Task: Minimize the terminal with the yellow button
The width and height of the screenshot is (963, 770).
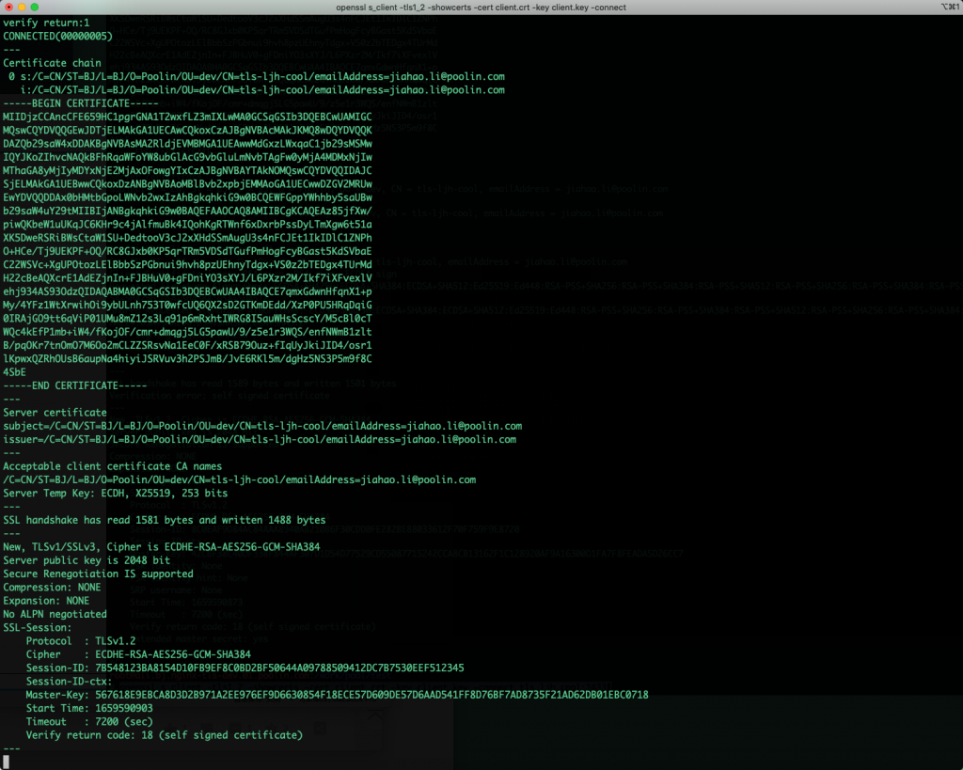Action: tap(22, 8)
